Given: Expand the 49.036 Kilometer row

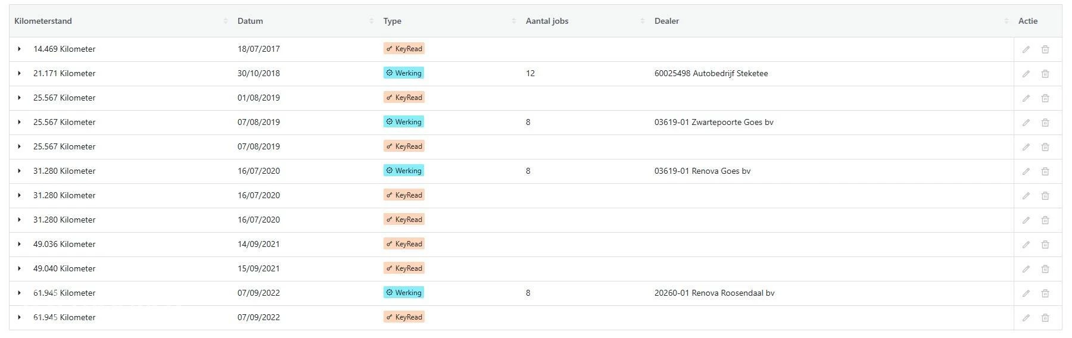Looking at the screenshot, I should coord(19,244).
